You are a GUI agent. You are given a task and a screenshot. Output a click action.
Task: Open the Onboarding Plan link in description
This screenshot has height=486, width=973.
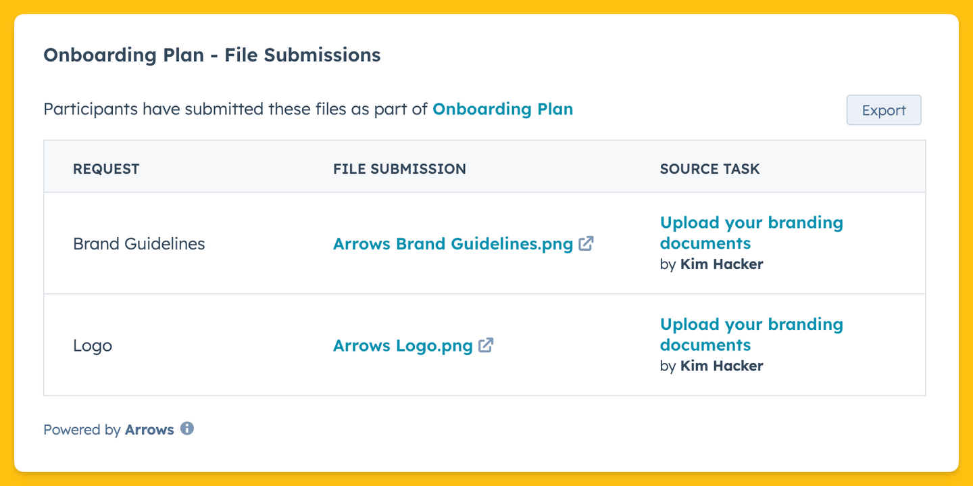503,109
